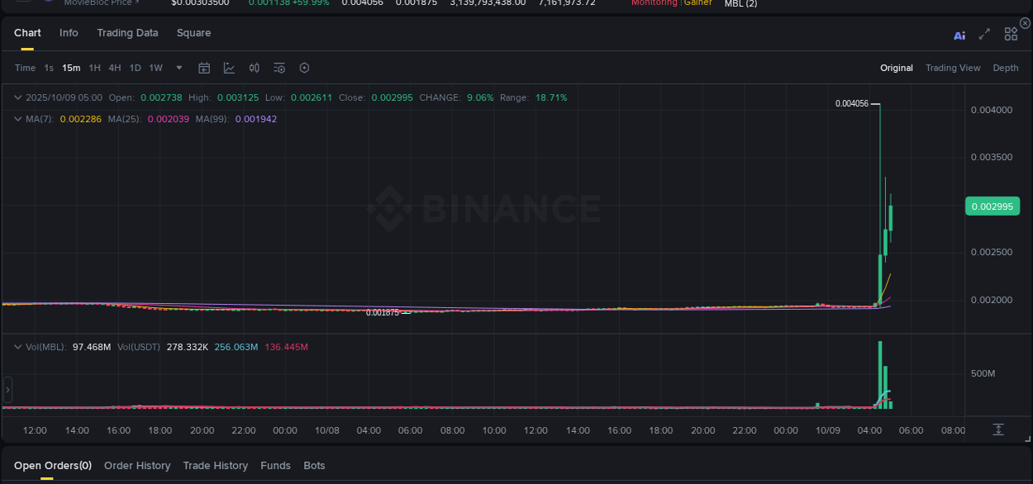Open the widgets layout grid icon

click(x=1010, y=34)
